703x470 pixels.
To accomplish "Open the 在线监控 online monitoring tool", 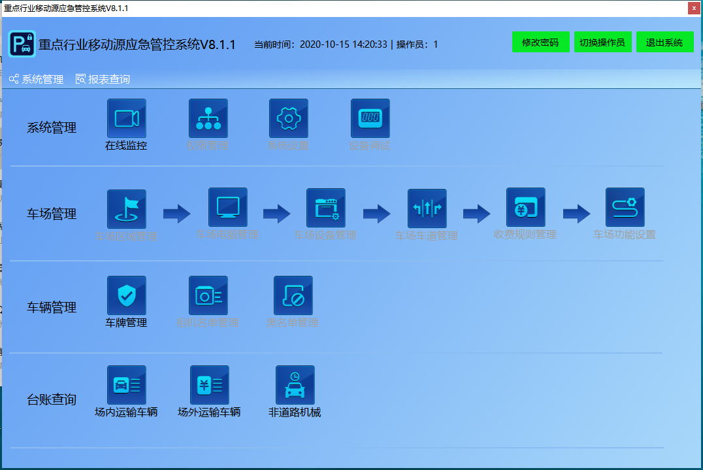I will pyautogui.click(x=126, y=118).
